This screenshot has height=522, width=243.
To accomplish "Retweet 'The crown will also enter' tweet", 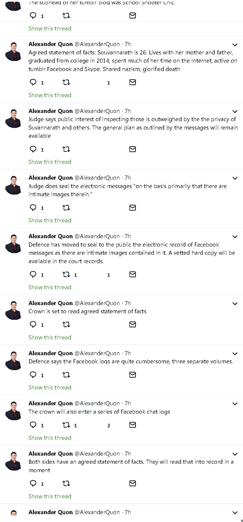I will coord(66,425).
